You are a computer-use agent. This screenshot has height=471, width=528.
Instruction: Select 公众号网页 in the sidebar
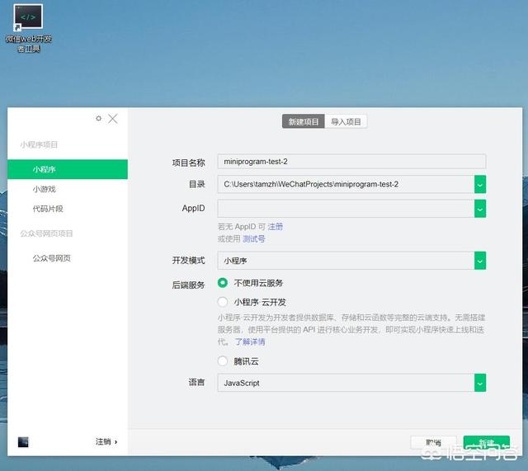tap(51, 258)
